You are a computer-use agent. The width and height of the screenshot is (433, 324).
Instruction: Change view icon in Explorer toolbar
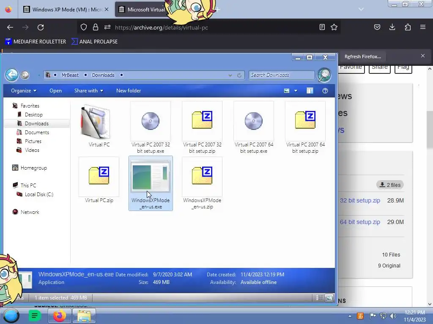[287, 91]
